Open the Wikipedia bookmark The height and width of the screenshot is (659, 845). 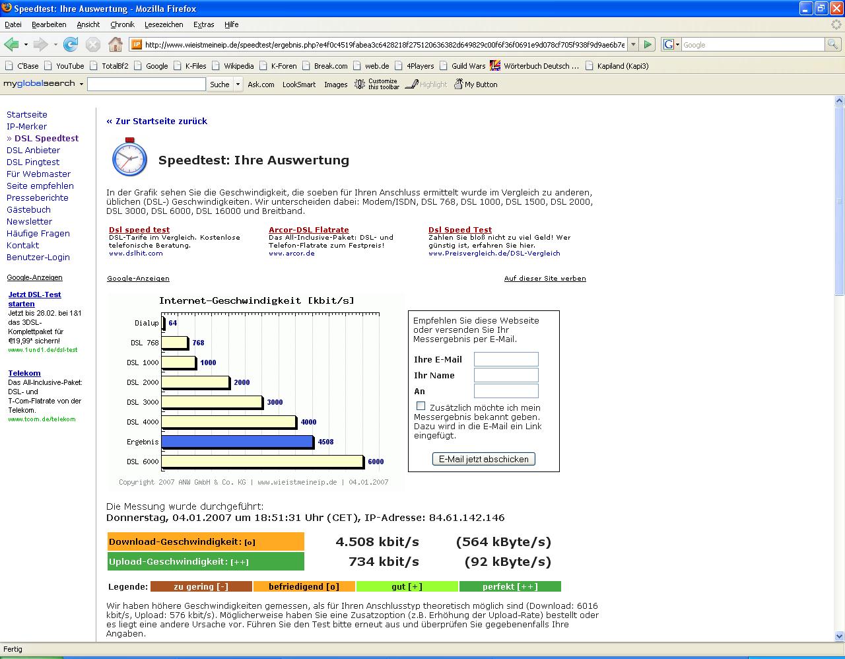coord(232,66)
